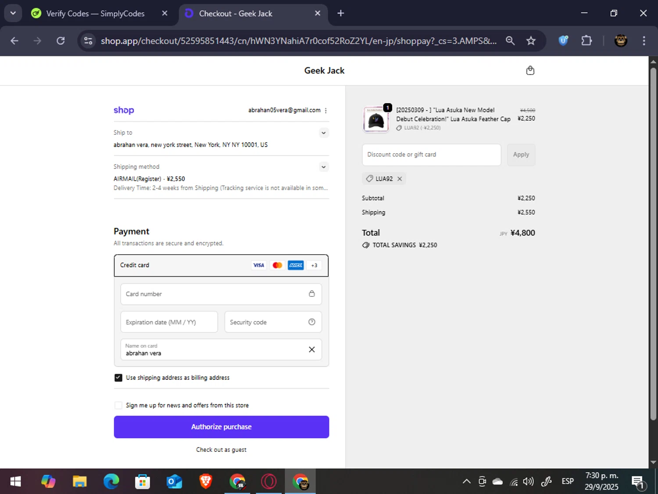Close the Checkout - Geek Jack tab
Viewport: 658px width, 494px height.
click(318, 13)
